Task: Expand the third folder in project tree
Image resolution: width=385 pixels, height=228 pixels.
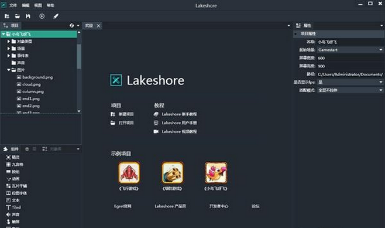Action: point(9,56)
